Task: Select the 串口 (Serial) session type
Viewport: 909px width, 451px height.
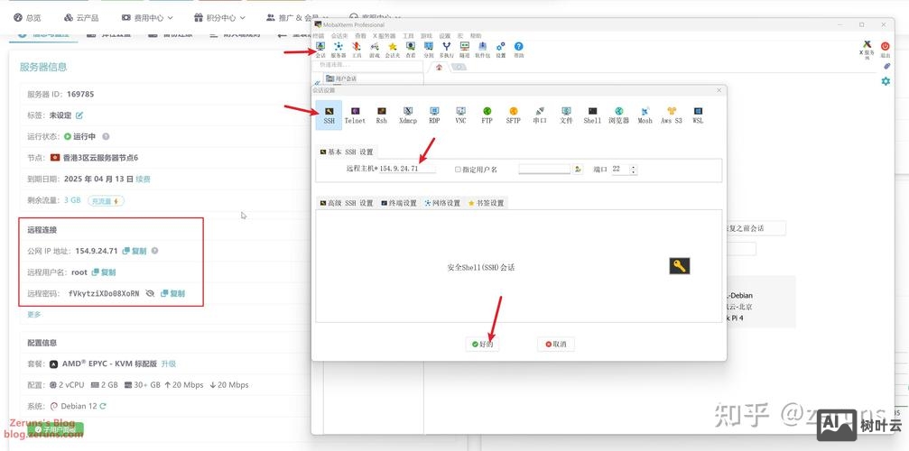Action: click(x=540, y=115)
